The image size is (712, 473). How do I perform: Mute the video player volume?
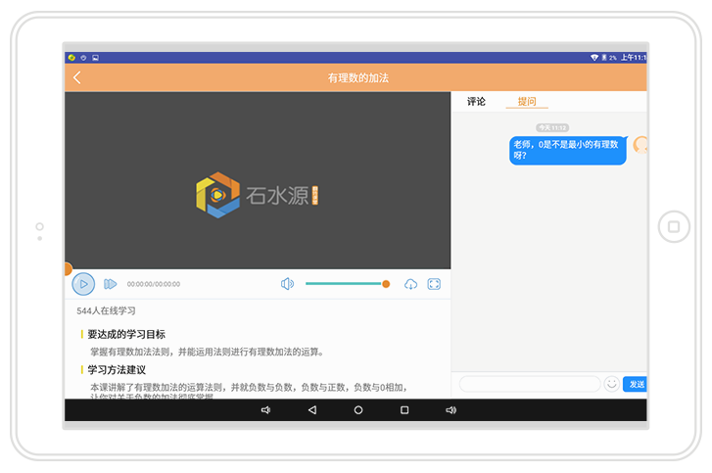[x=287, y=284]
